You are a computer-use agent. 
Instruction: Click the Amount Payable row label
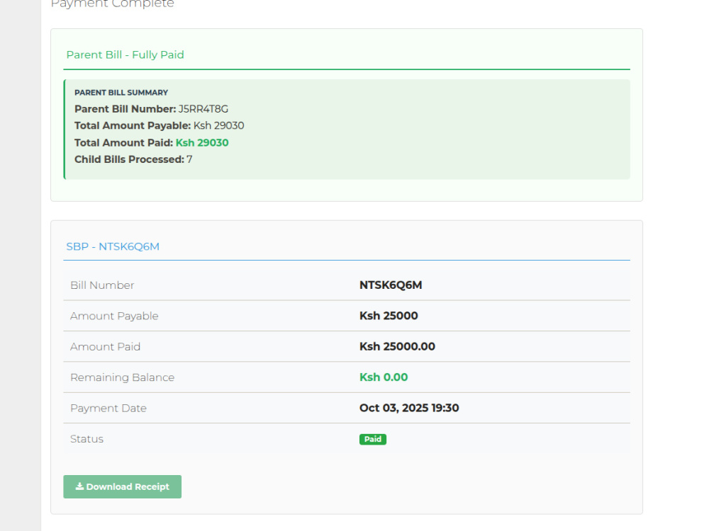114,316
